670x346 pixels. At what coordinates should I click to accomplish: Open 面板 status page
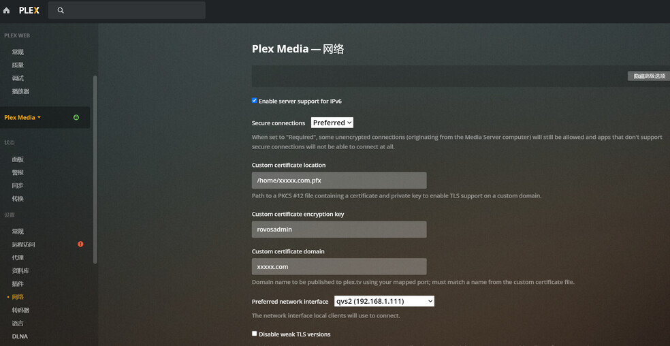pos(18,159)
